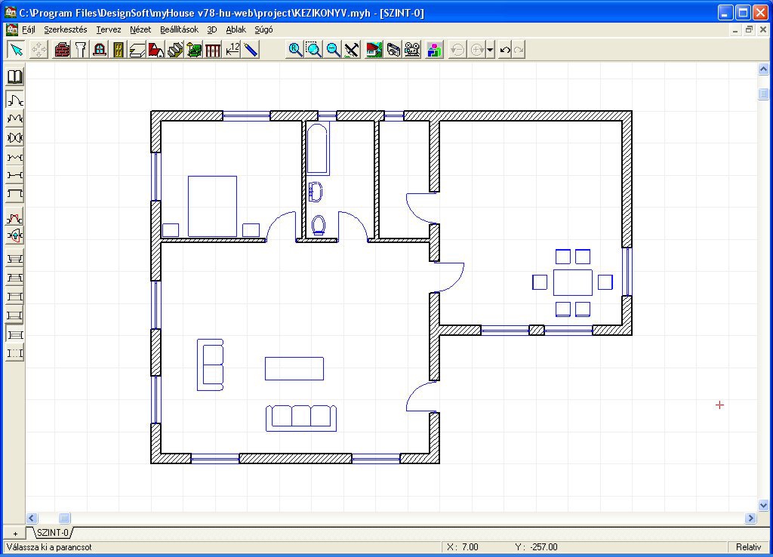773x557 pixels.
Task: Click the film camera icon
Action: (x=412, y=50)
